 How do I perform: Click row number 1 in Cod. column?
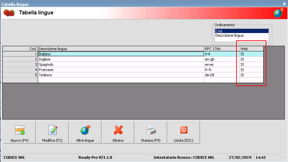click(20, 54)
